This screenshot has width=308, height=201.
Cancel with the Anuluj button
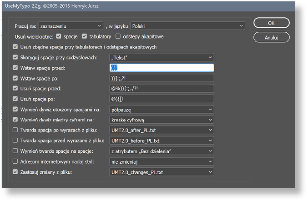click(x=271, y=37)
